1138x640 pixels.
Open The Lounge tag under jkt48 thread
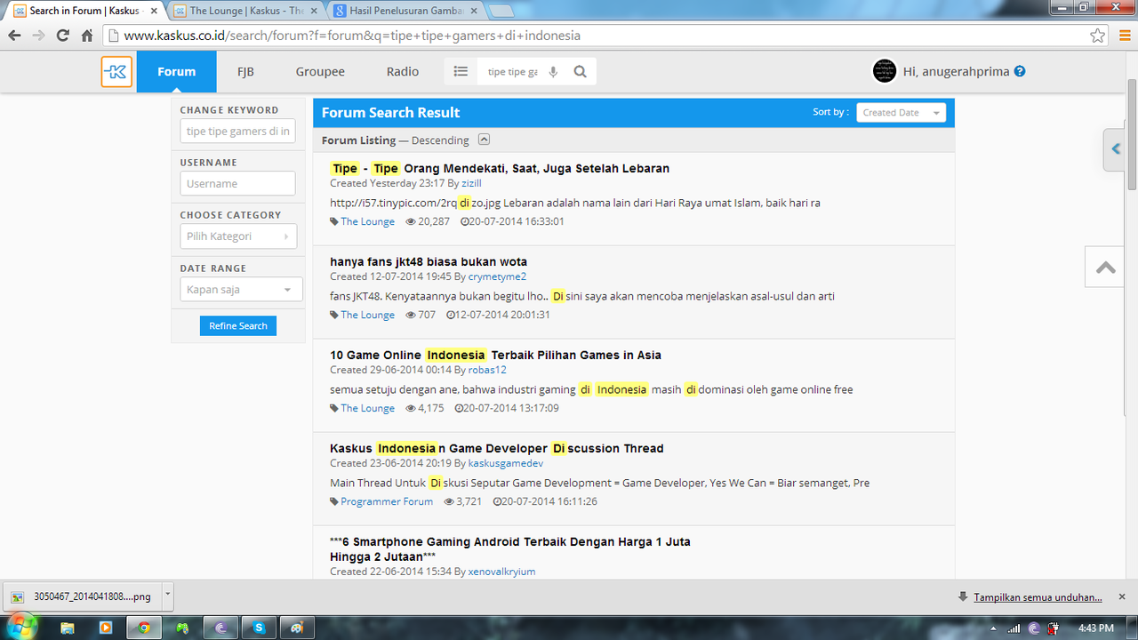point(367,316)
